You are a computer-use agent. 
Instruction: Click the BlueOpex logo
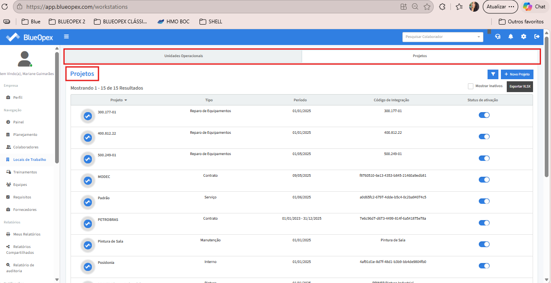point(30,37)
